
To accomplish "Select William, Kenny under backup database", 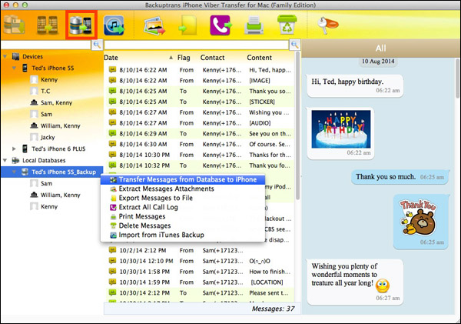I will (60, 195).
